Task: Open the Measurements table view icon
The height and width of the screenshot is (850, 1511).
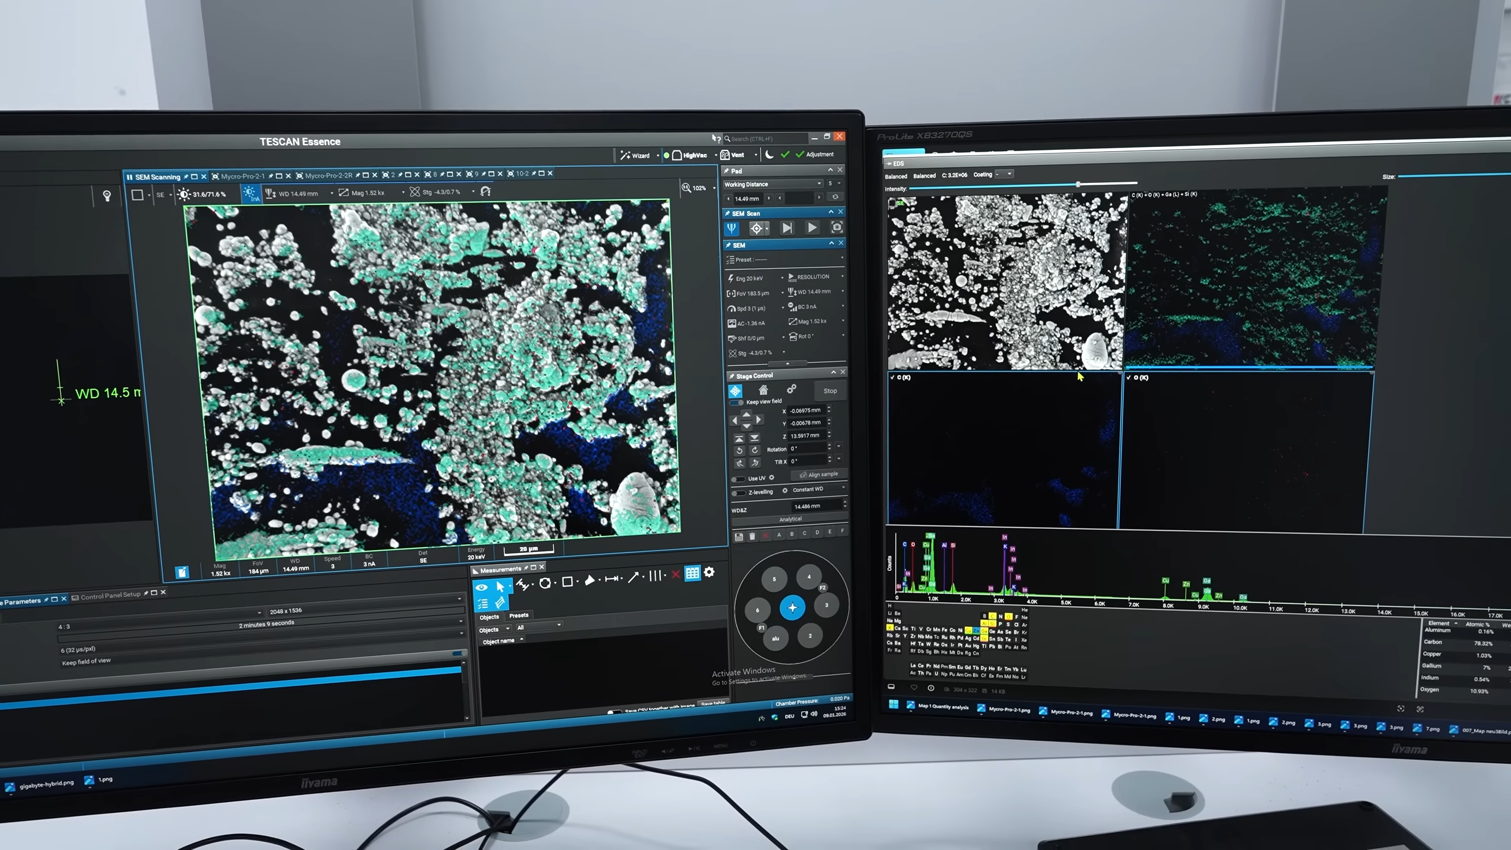Action: tap(693, 574)
